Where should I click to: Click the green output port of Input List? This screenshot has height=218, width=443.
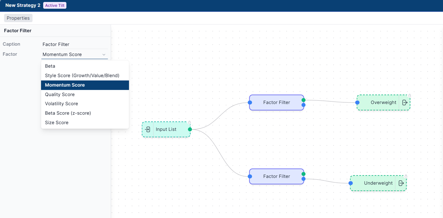click(190, 129)
